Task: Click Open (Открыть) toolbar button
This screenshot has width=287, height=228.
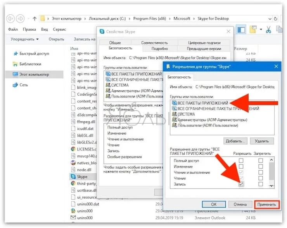Action: coord(56,39)
